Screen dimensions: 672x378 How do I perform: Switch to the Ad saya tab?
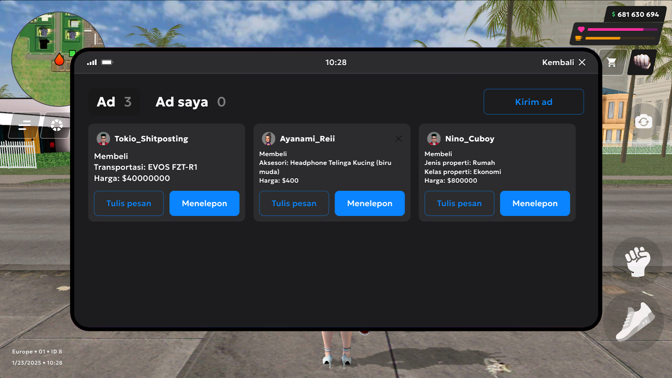click(x=190, y=102)
